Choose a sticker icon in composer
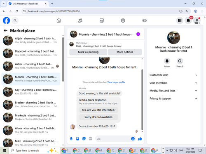Image resolution: width=206 pixels, height=154 pixels. click(x=84, y=139)
